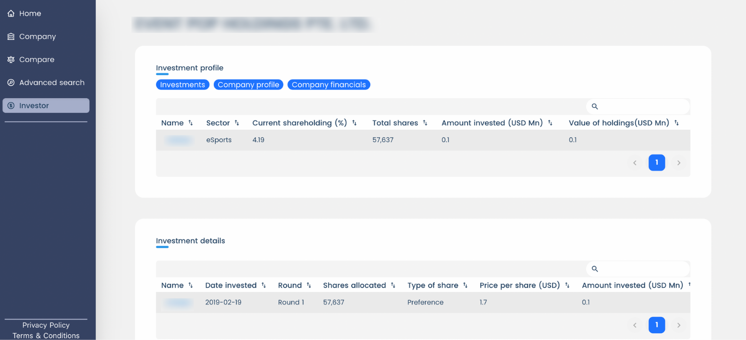Focus the Investment profile search field

coord(641,106)
